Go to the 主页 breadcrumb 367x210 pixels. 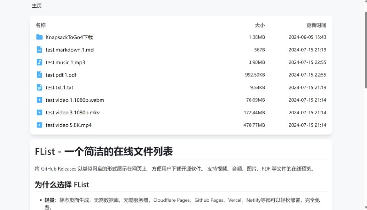tap(37, 6)
